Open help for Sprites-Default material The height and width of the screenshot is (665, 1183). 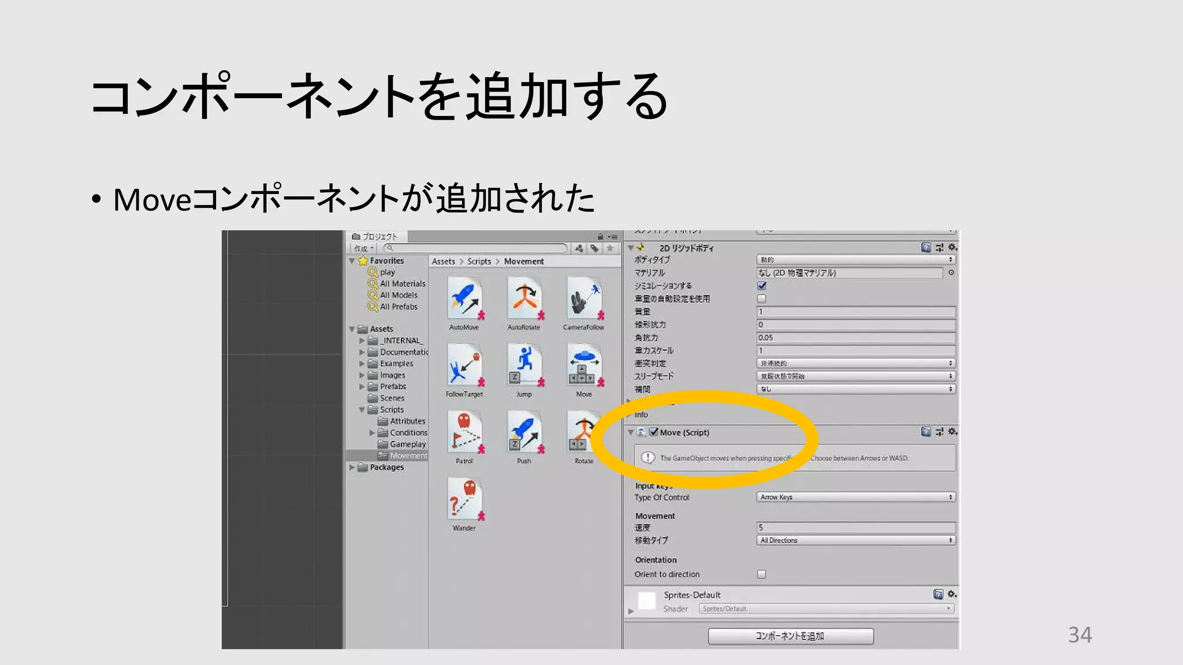[938, 594]
